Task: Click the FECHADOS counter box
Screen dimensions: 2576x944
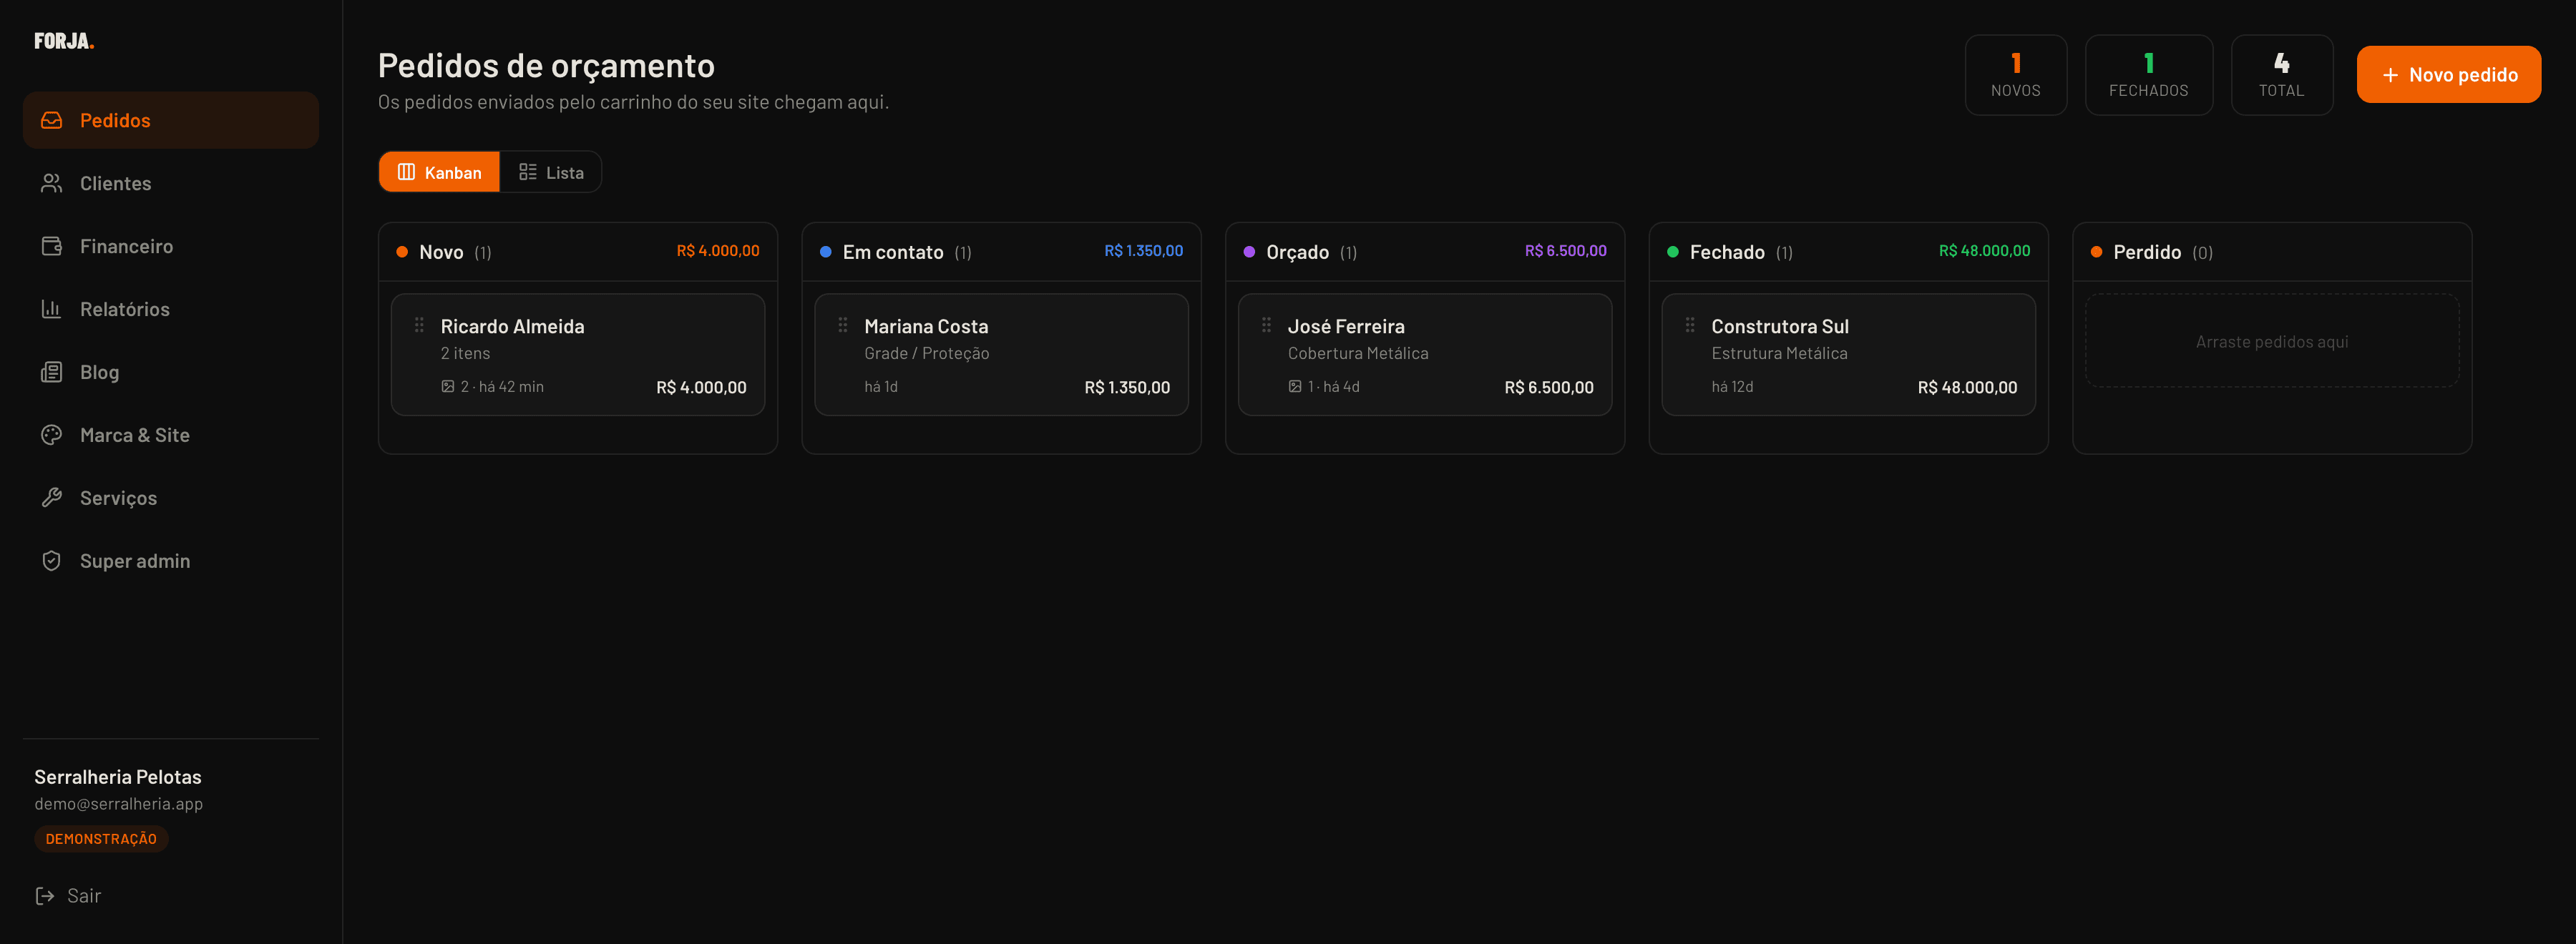Action: (2148, 75)
